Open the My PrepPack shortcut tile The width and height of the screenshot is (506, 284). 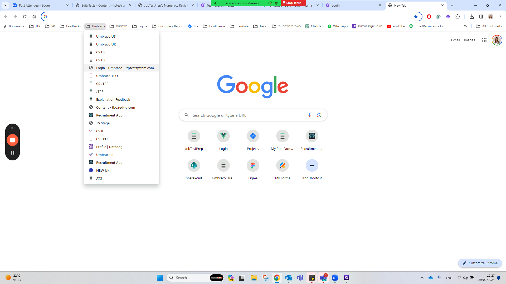point(283,140)
